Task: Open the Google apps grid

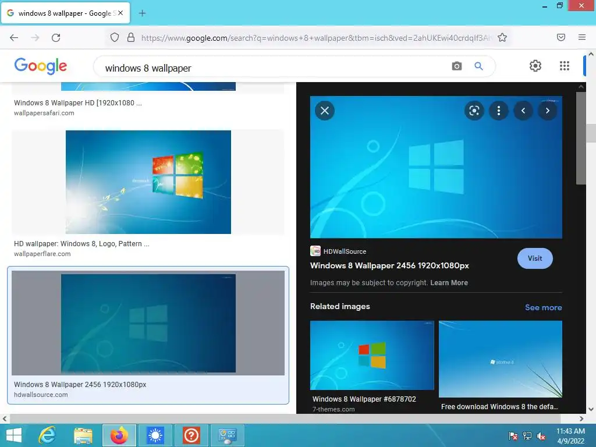Action: point(565,66)
